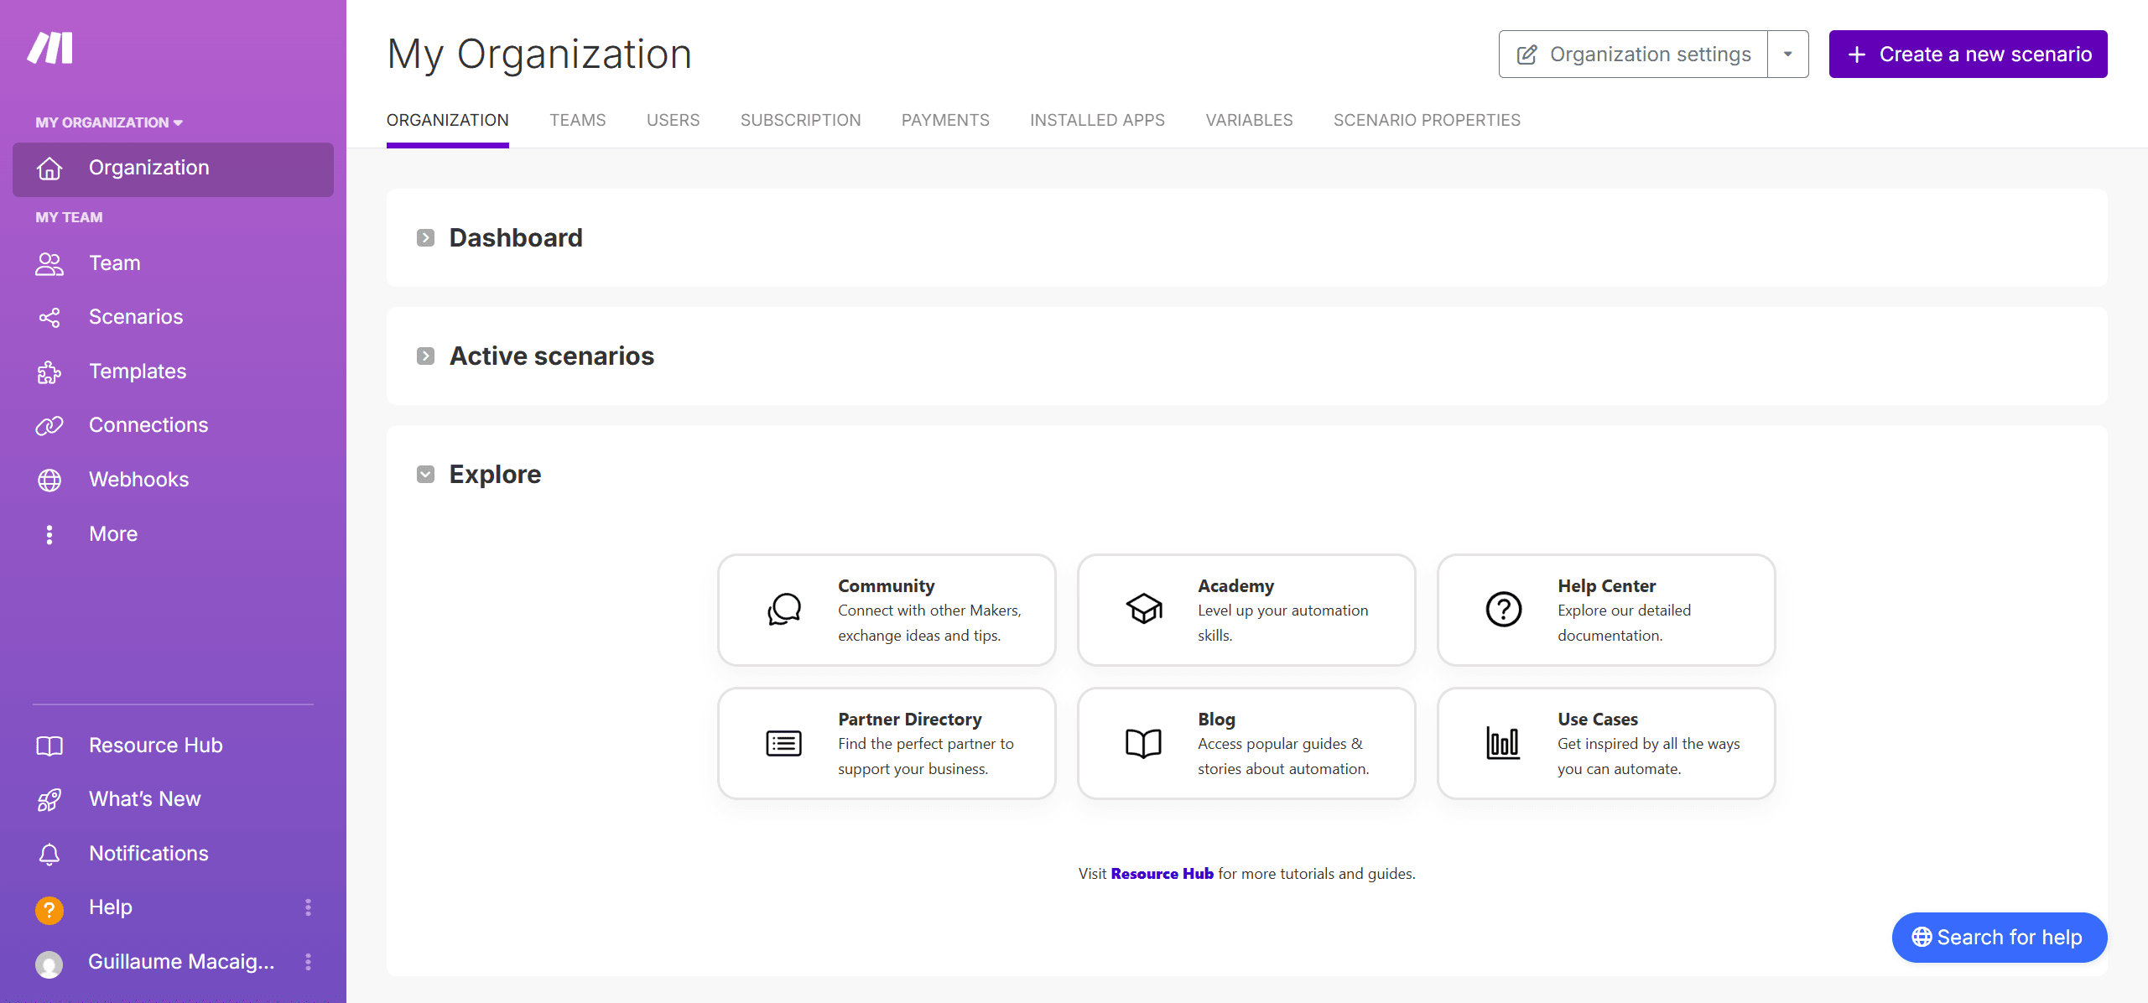Click the Resource Hub book icon
2148x1003 pixels.
(x=49, y=746)
